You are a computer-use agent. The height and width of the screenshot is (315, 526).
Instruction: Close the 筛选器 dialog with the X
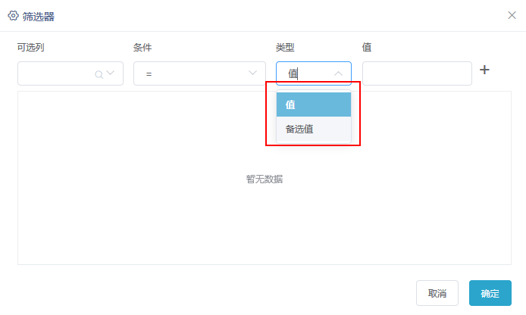512,15
